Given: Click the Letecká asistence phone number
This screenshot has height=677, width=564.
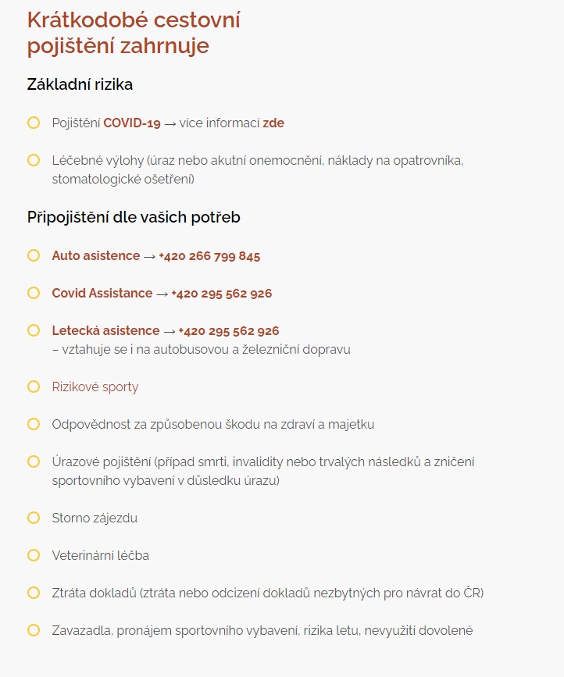Looking at the screenshot, I should [x=228, y=331].
